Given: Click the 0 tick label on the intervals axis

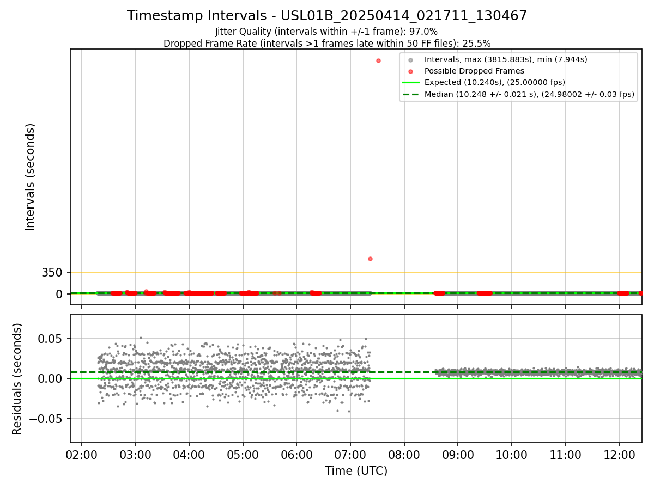Looking at the screenshot, I should [60, 294].
